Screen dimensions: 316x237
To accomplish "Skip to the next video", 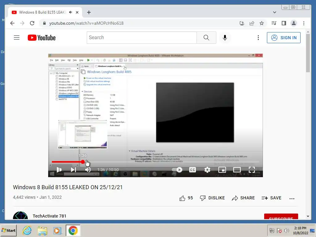I will point(73,170).
